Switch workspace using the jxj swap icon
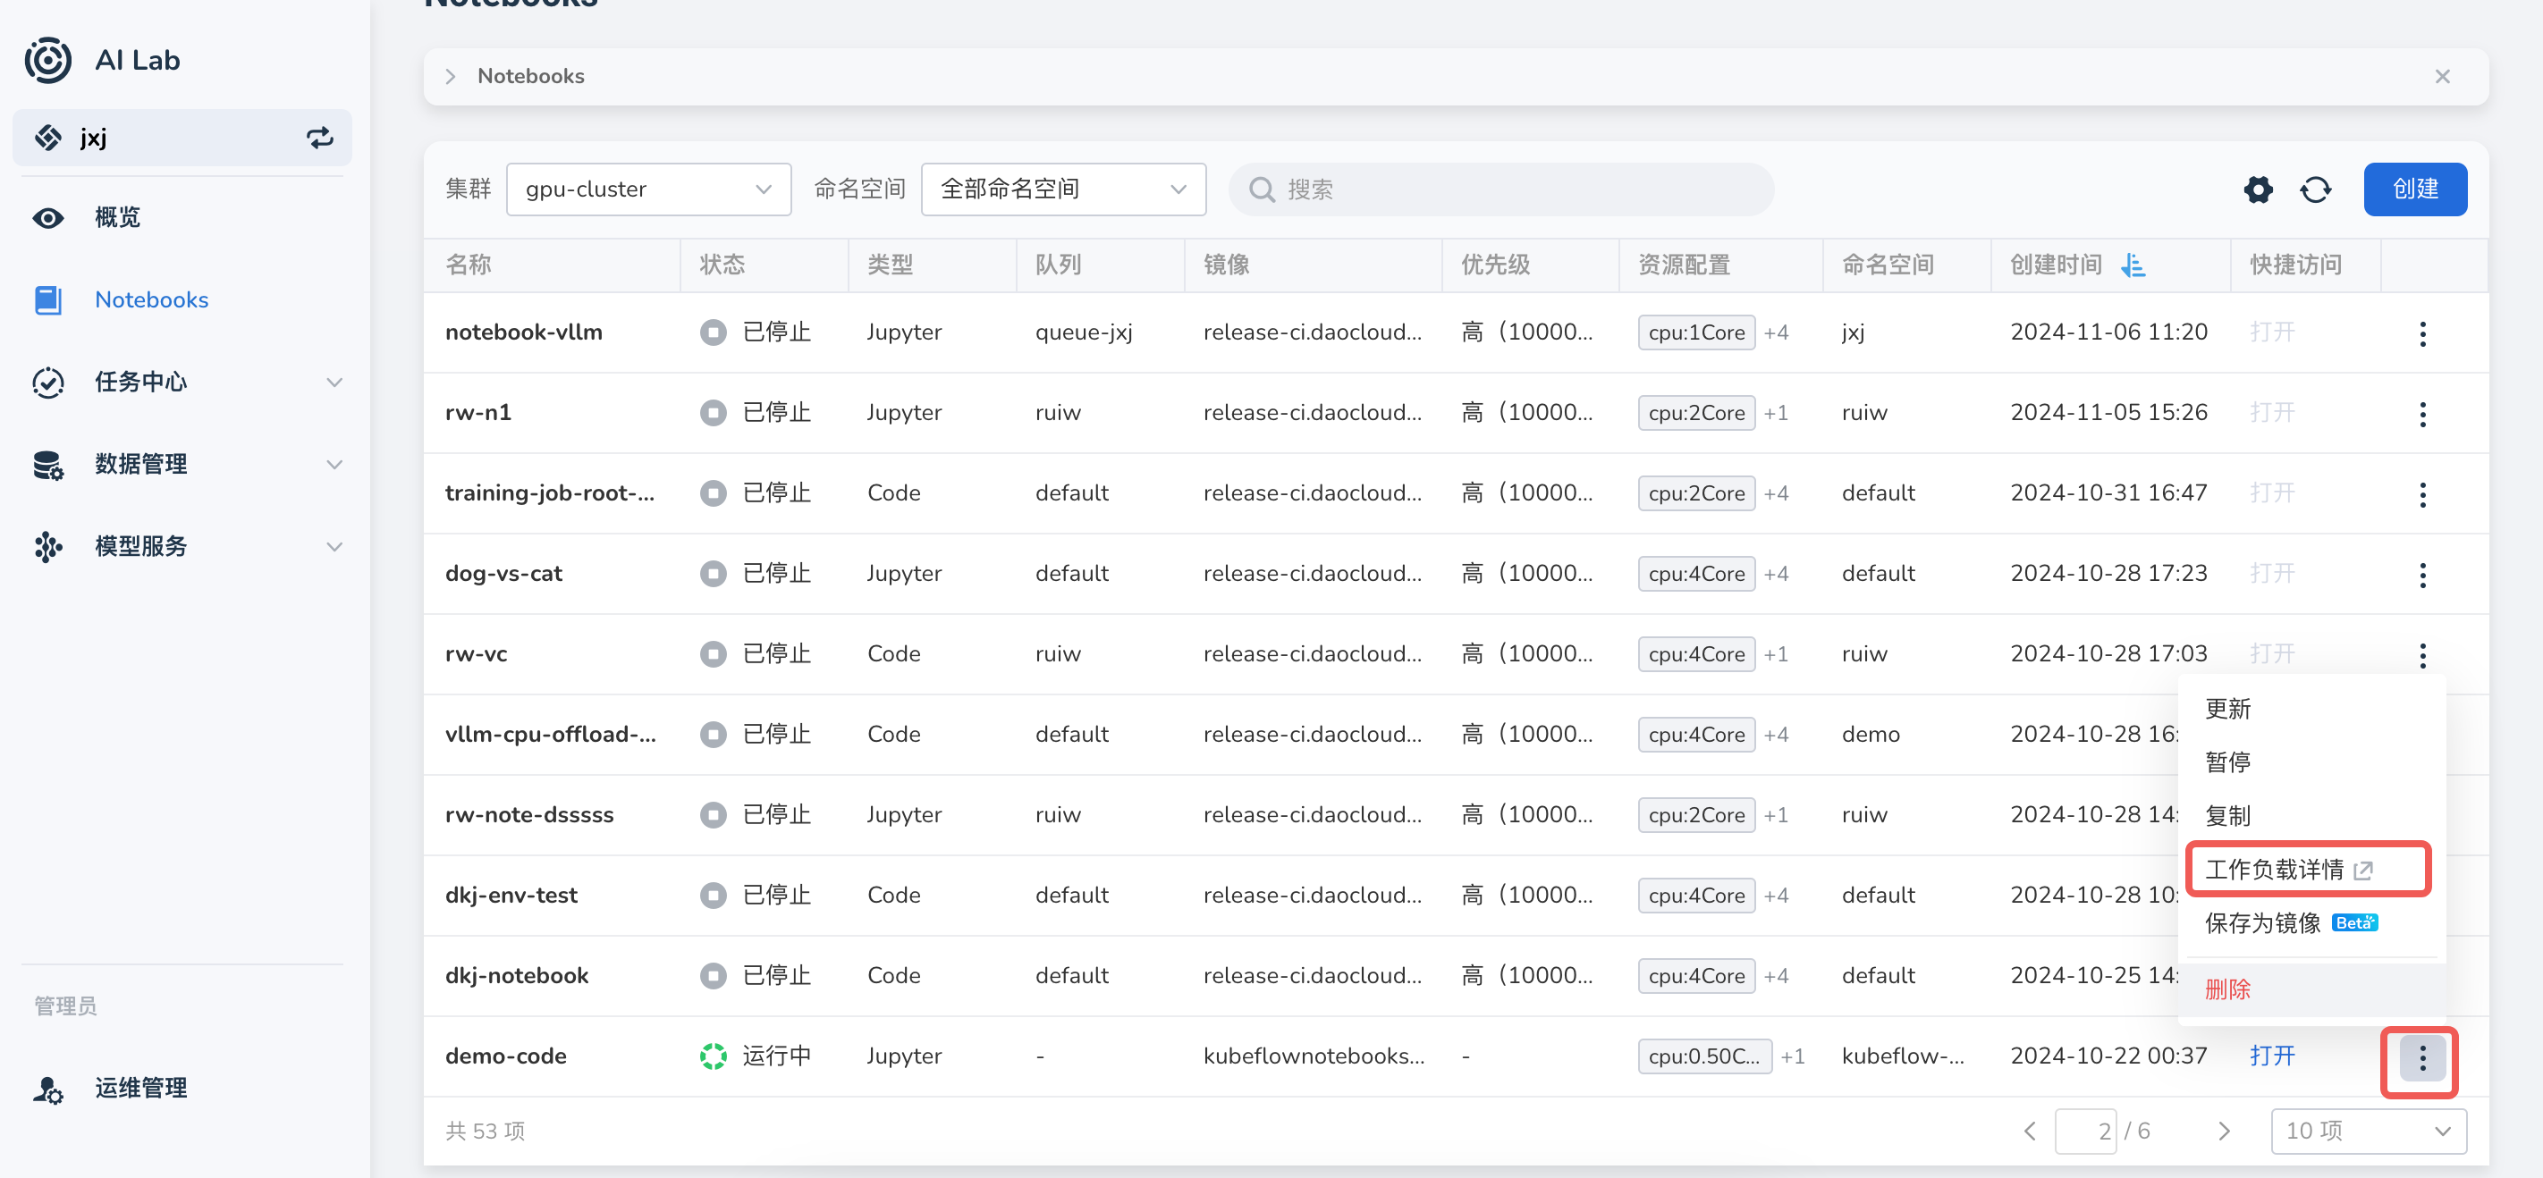 click(320, 139)
